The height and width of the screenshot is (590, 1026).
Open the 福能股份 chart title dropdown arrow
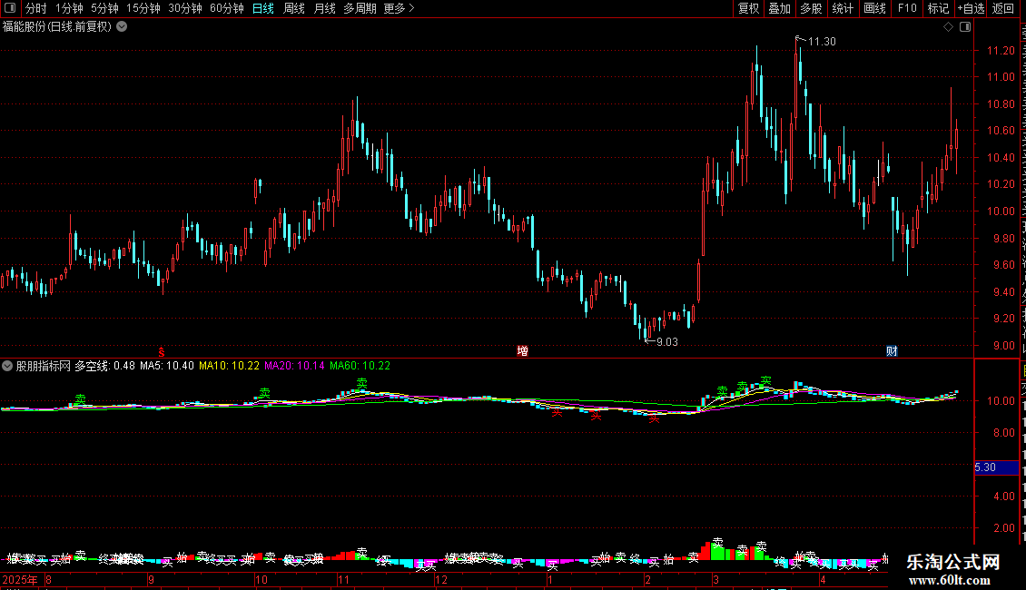coord(122,27)
